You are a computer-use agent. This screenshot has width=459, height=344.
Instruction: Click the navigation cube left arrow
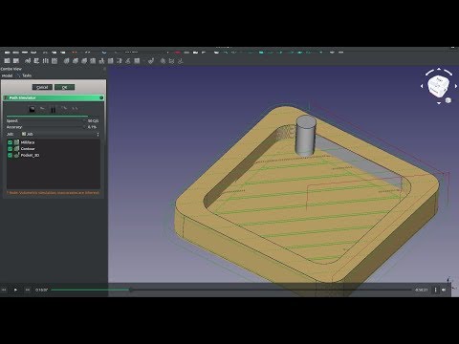pyautogui.click(x=422, y=86)
